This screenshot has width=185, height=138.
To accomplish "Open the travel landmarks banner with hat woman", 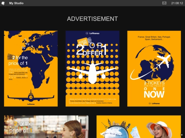I will (x=139, y=127).
